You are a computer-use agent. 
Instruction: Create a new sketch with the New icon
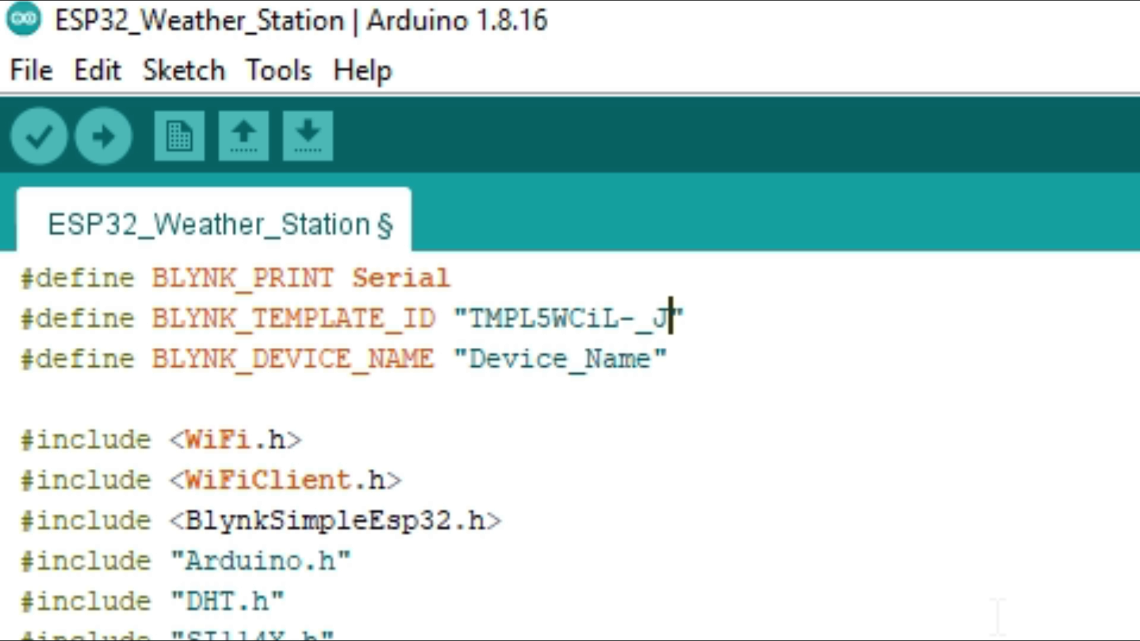click(179, 136)
